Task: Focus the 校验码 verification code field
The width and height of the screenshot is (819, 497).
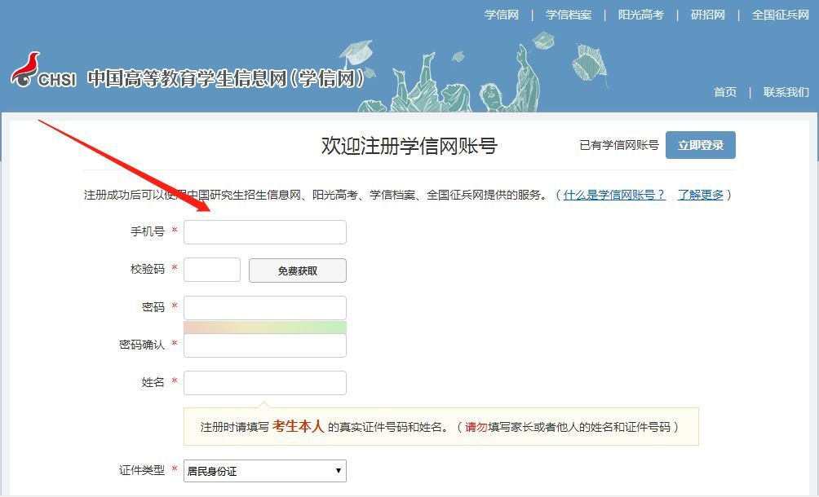Action: pyautogui.click(x=212, y=270)
